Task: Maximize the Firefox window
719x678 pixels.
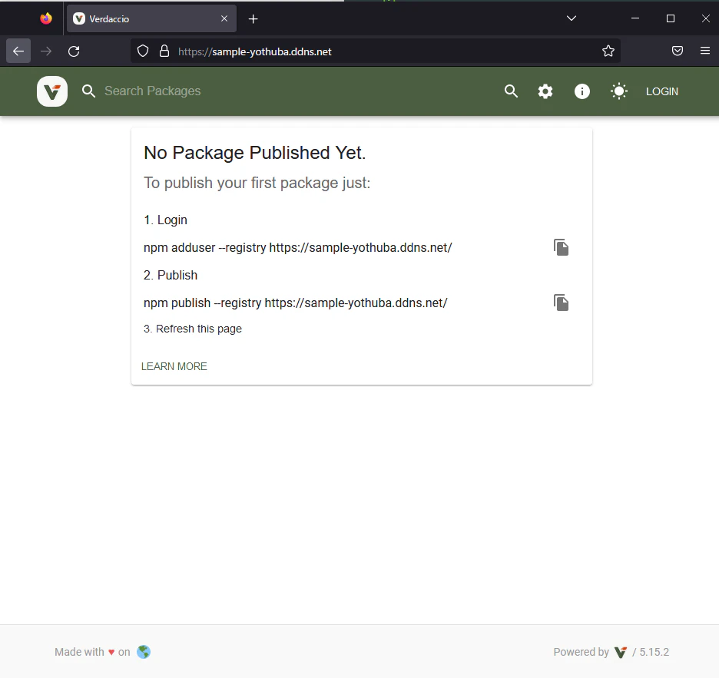Action: 671,18
